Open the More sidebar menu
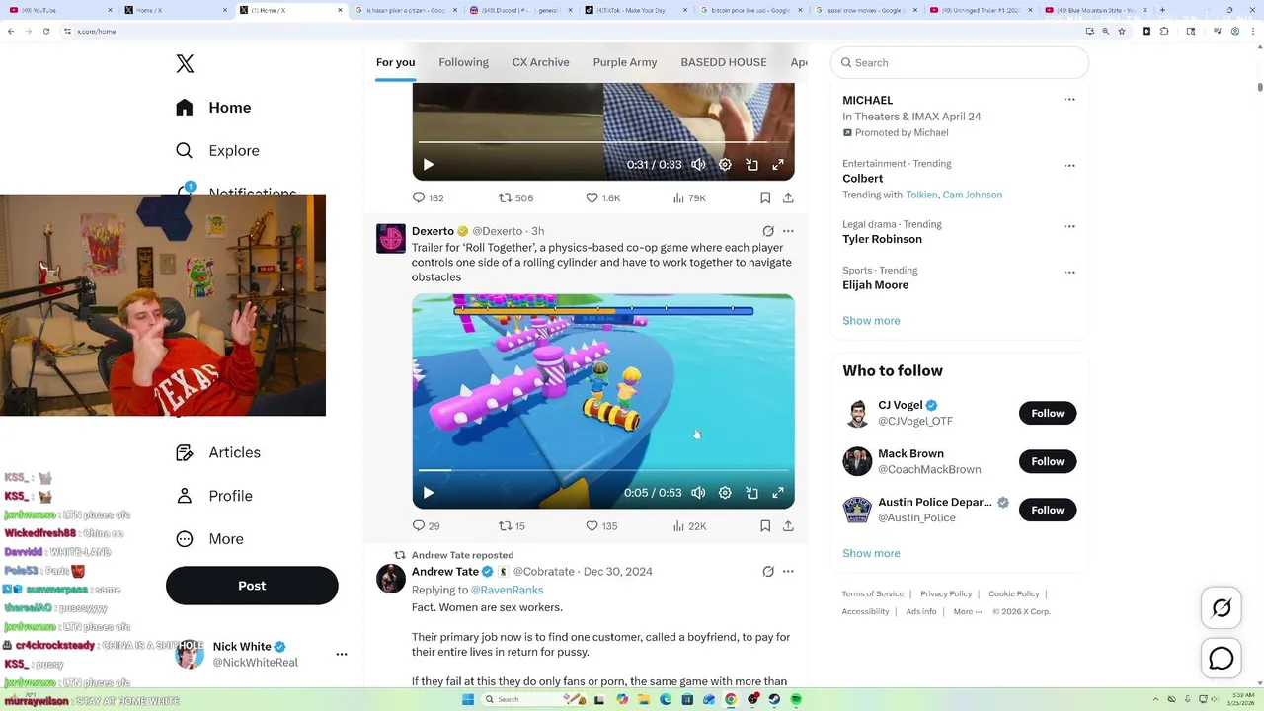The height and width of the screenshot is (711, 1264). 209,539
